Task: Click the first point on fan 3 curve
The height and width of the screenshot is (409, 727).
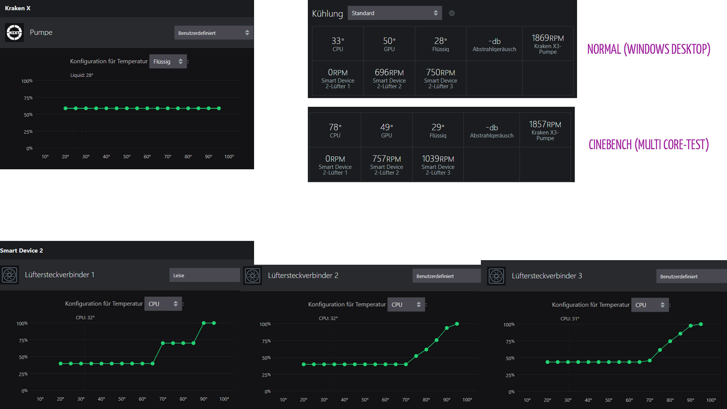Action: coord(548,362)
